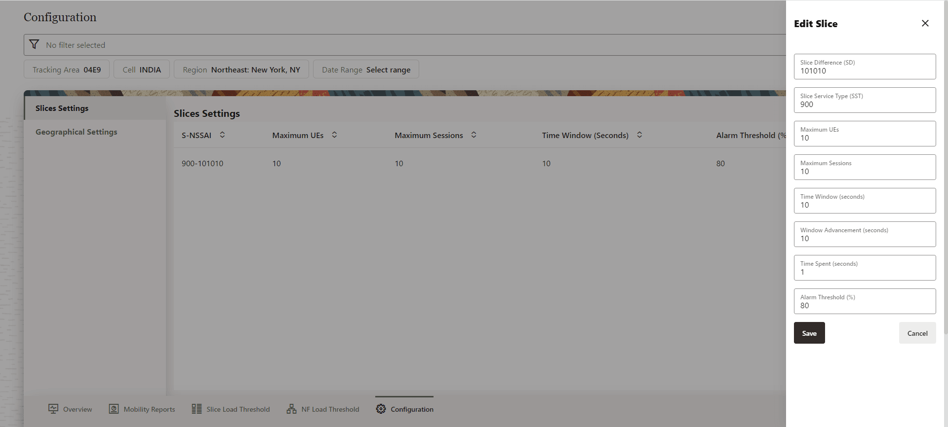
Task: Edit the Time Window (seconds) field
Action: click(x=865, y=201)
